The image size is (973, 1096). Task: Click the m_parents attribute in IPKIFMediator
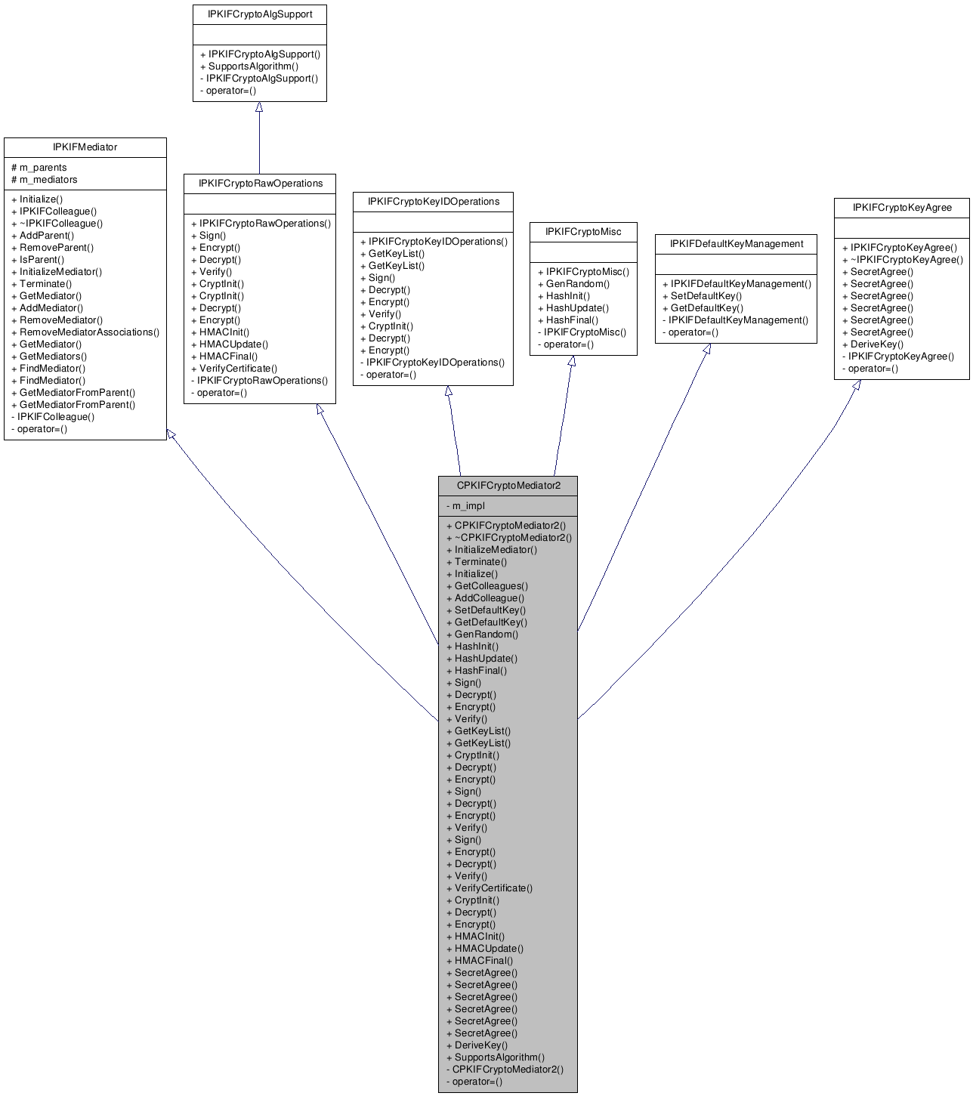[x=39, y=168]
